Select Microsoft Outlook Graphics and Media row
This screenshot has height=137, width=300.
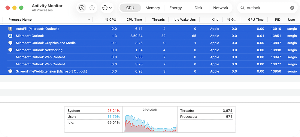point(150,43)
